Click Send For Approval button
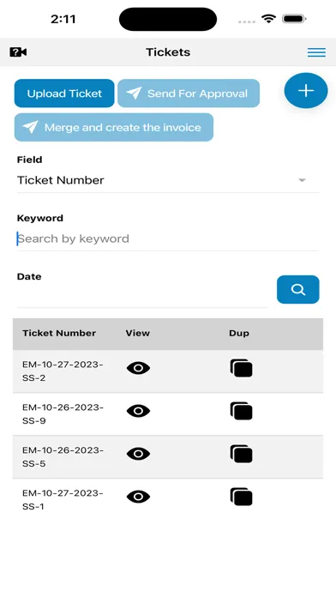This screenshot has height=597, width=336. [189, 93]
